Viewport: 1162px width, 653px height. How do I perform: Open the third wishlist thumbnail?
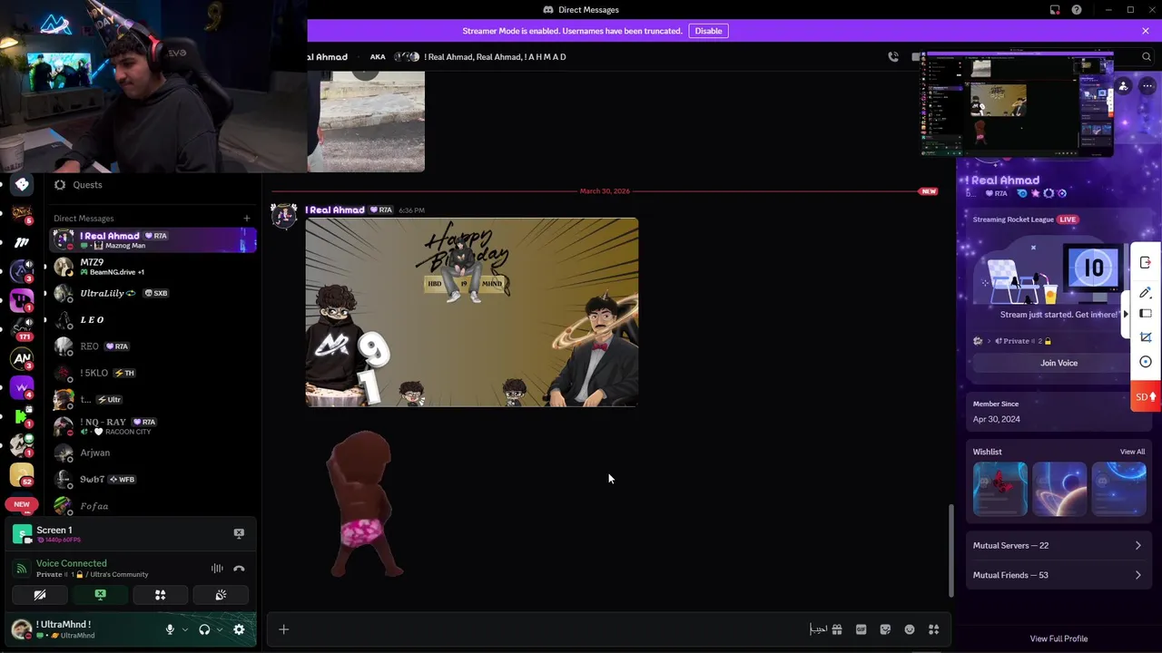1118,489
